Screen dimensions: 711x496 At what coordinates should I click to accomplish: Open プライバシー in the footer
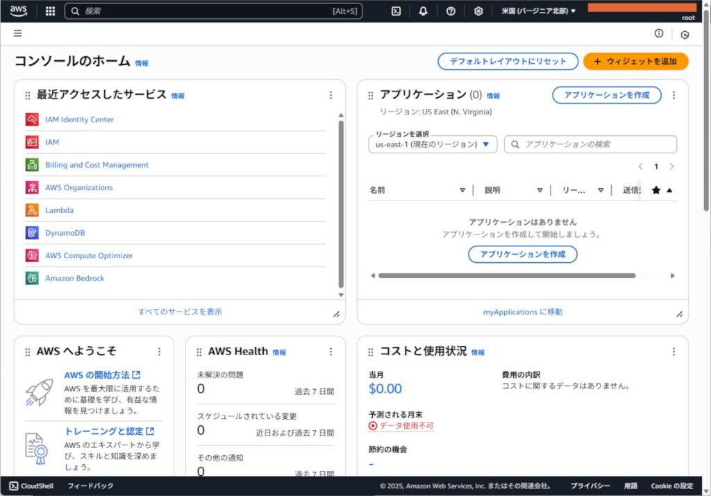click(590, 486)
